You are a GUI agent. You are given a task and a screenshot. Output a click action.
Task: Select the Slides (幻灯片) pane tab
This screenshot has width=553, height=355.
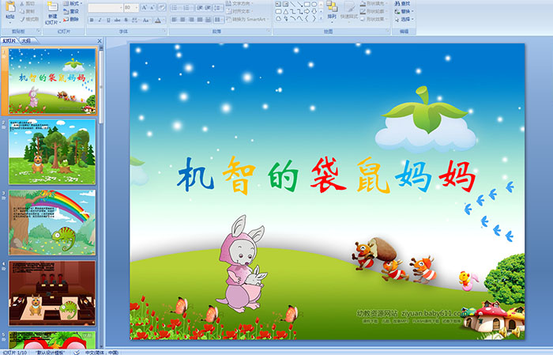point(9,40)
